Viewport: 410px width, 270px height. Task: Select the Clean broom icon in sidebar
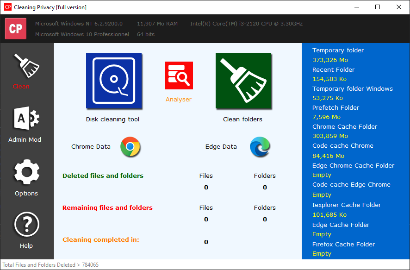point(26,66)
